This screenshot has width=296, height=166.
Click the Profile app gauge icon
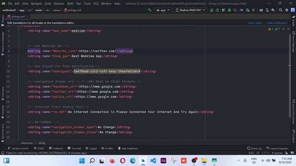241,10
